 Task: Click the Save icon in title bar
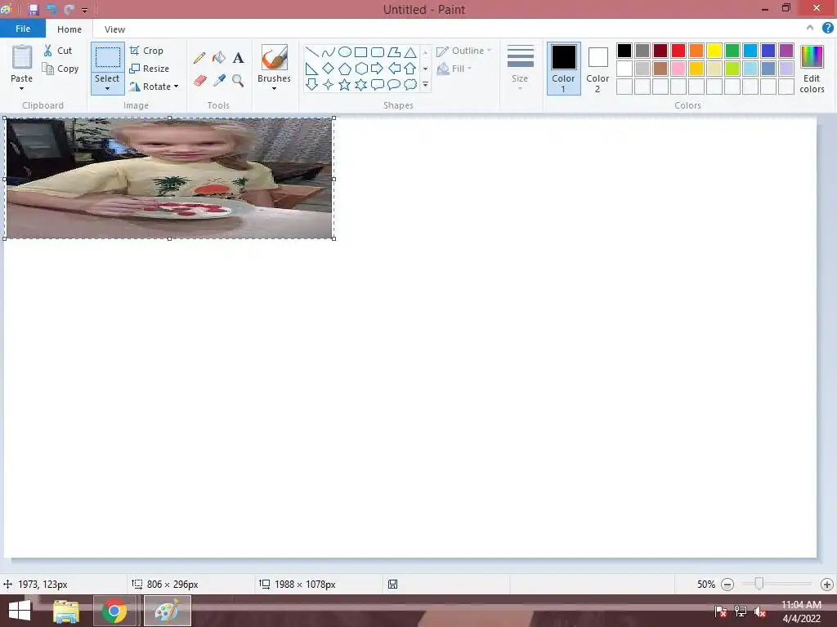click(34, 9)
